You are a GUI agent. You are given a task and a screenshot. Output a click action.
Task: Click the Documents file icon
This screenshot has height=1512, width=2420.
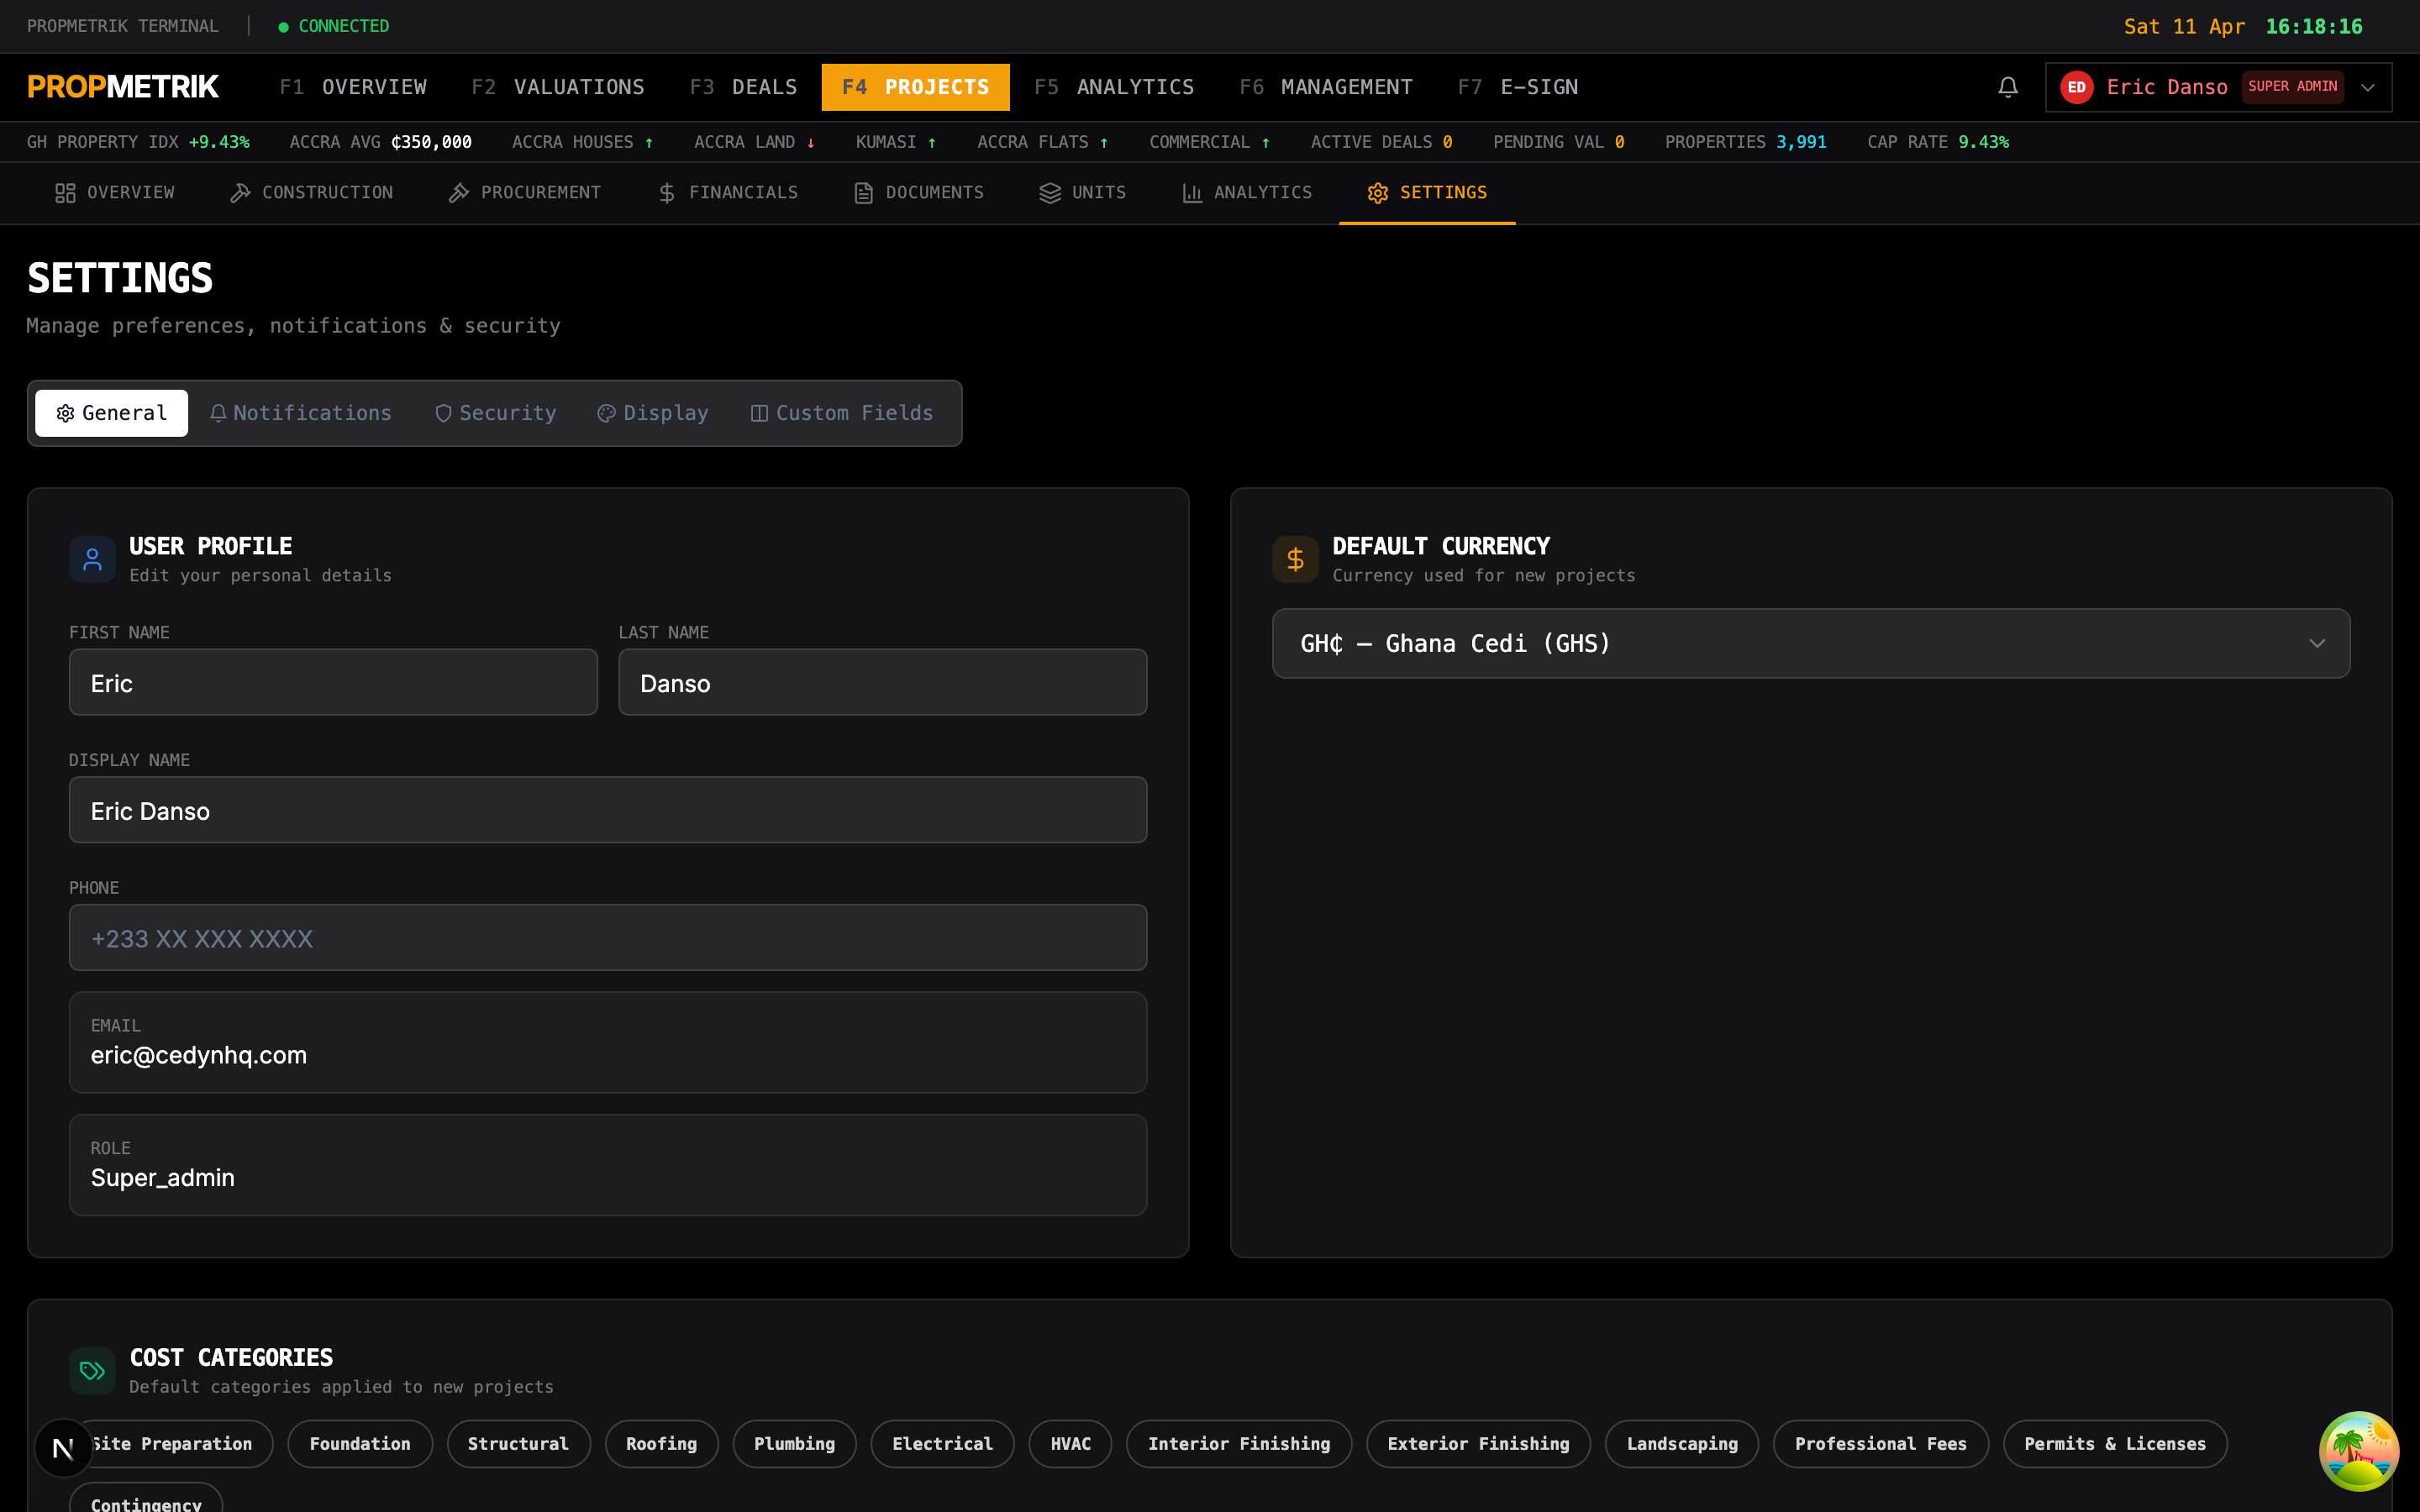864,193
